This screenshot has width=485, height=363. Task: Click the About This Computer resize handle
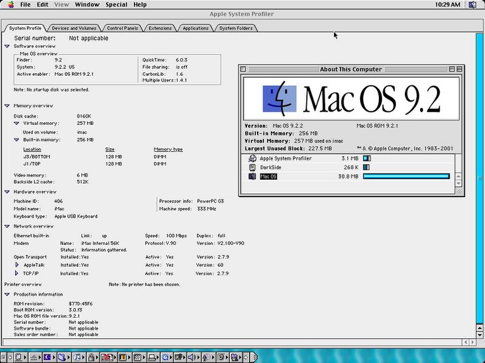[459, 191]
